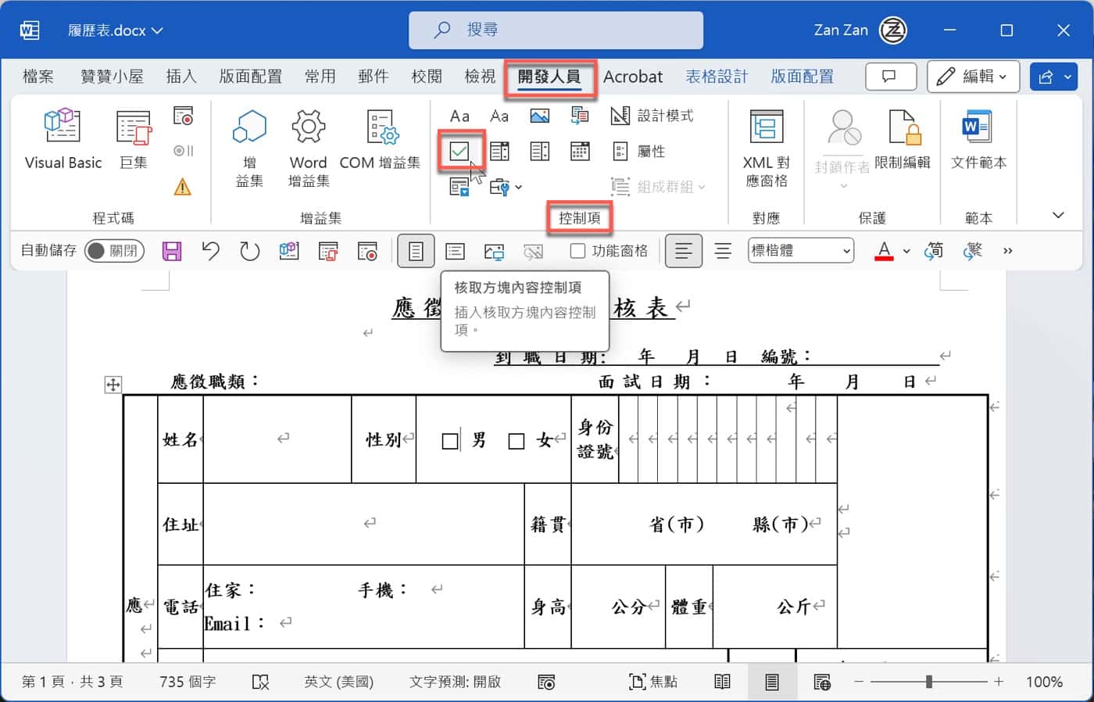Check the 男 checkbox in form

click(x=450, y=441)
